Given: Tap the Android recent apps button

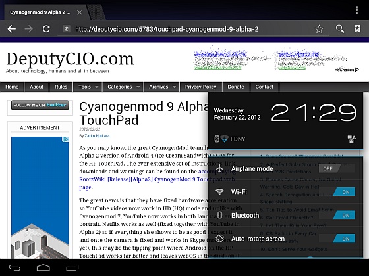Looking at the screenshot, I should point(72,267).
